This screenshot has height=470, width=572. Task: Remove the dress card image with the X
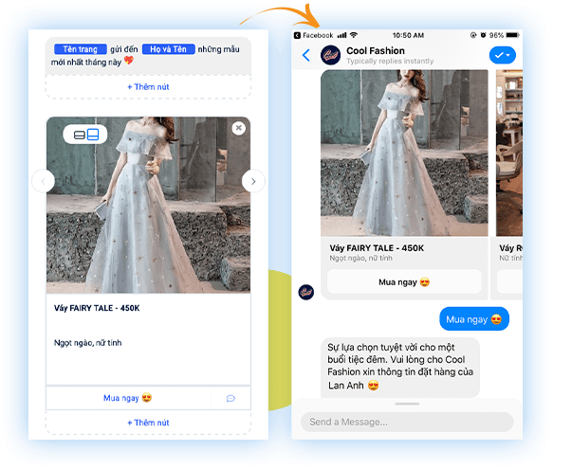(239, 128)
